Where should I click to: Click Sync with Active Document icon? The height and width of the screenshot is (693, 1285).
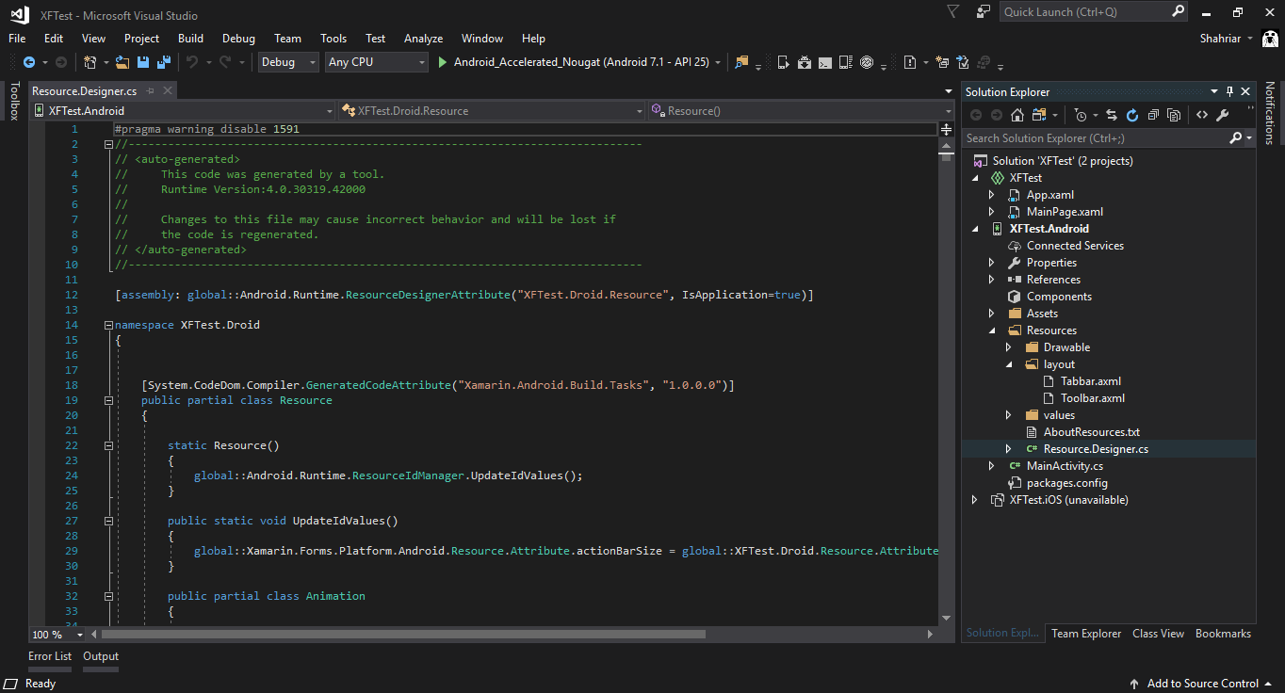click(1111, 115)
